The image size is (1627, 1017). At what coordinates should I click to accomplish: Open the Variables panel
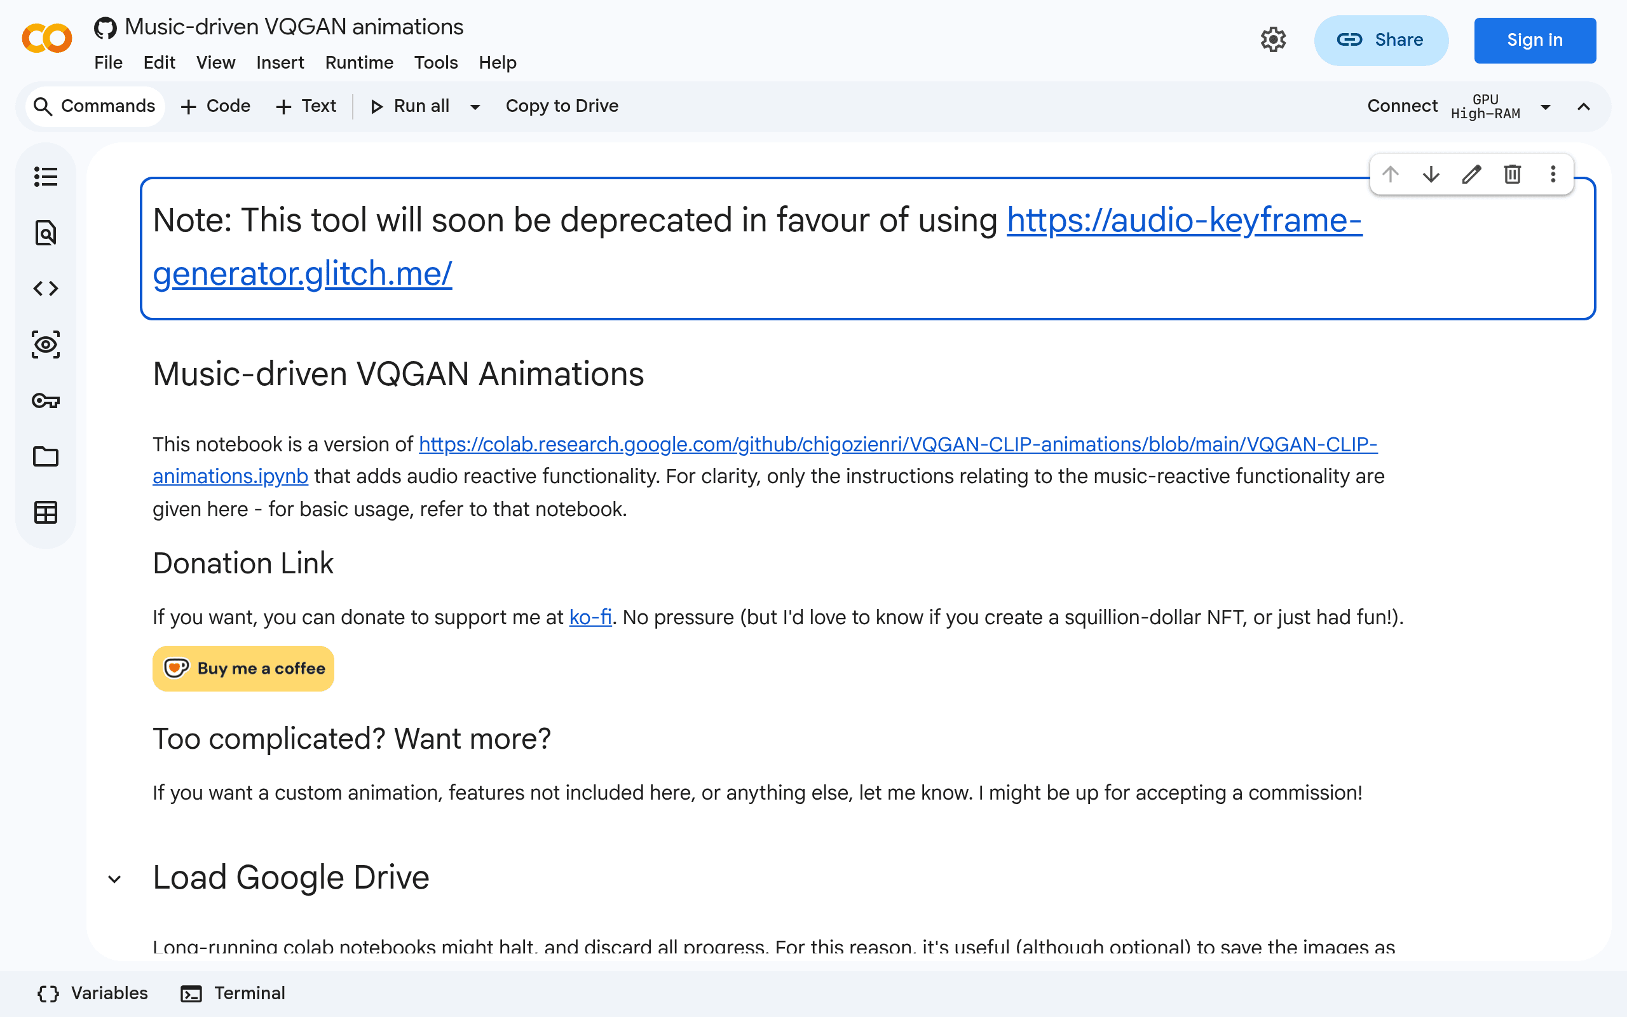point(93,993)
